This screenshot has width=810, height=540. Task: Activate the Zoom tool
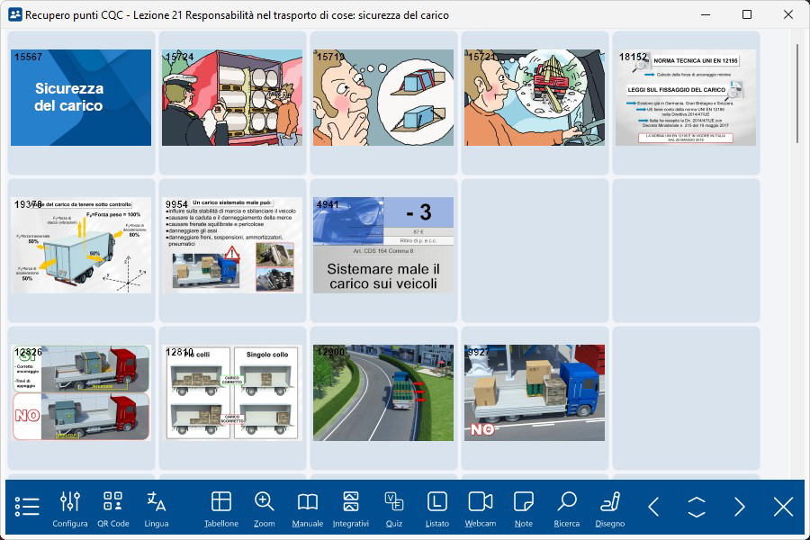[x=264, y=509]
